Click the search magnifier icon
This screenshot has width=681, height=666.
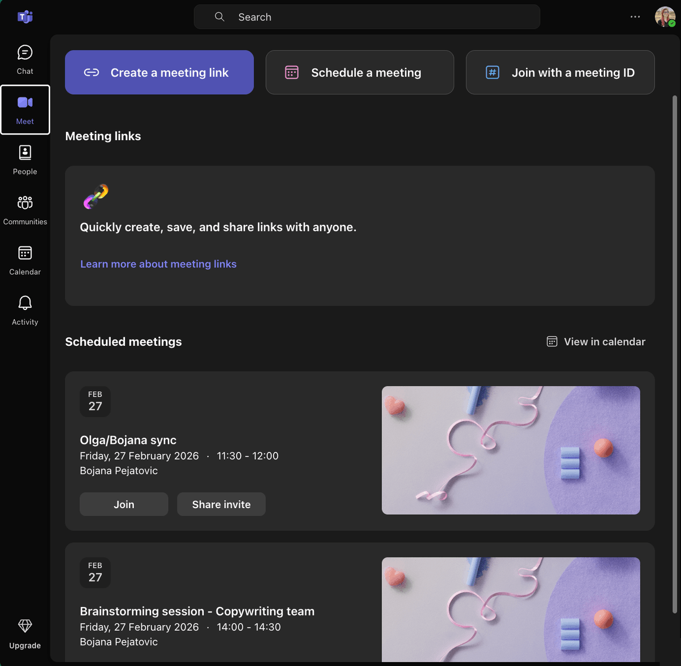pos(220,16)
